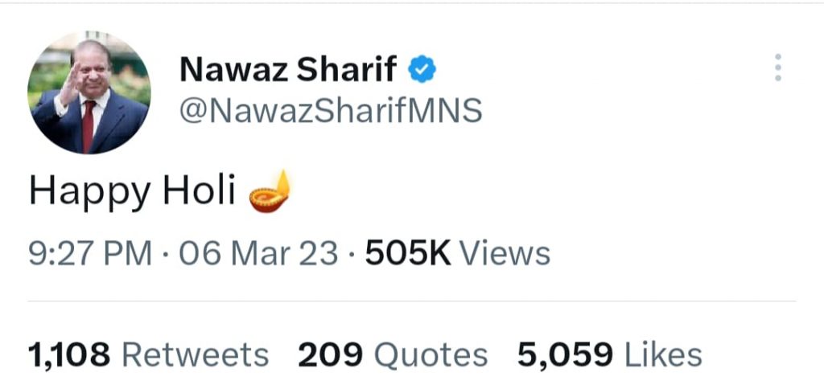Viewport: 824px width, 389px height.
Task: Click the 209 quotes number
Action: 330,355
